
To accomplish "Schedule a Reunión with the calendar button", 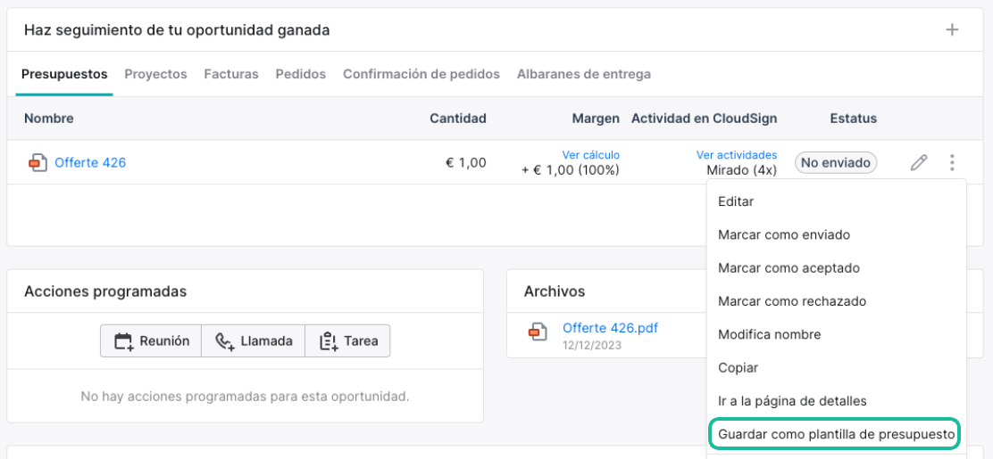I will click(x=151, y=340).
